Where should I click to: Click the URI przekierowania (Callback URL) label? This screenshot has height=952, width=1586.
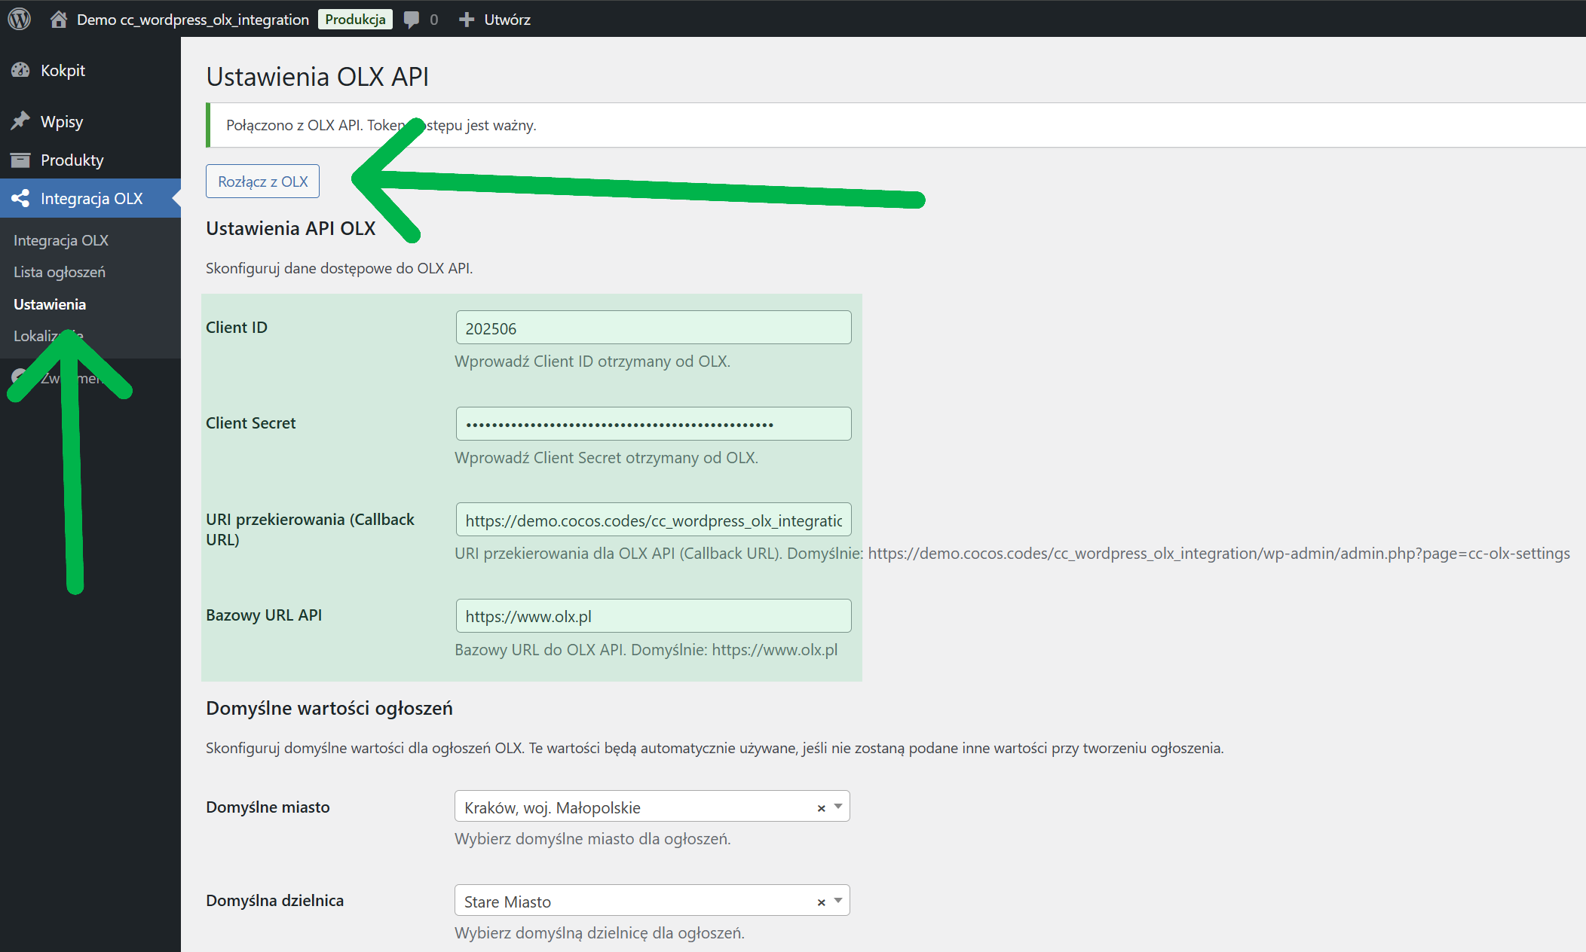click(x=310, y=529)
